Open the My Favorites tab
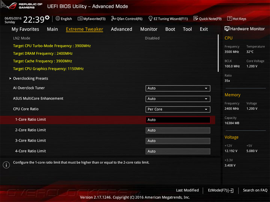The width and height of the screenshot is (270, 202). (x=25, y=29)
